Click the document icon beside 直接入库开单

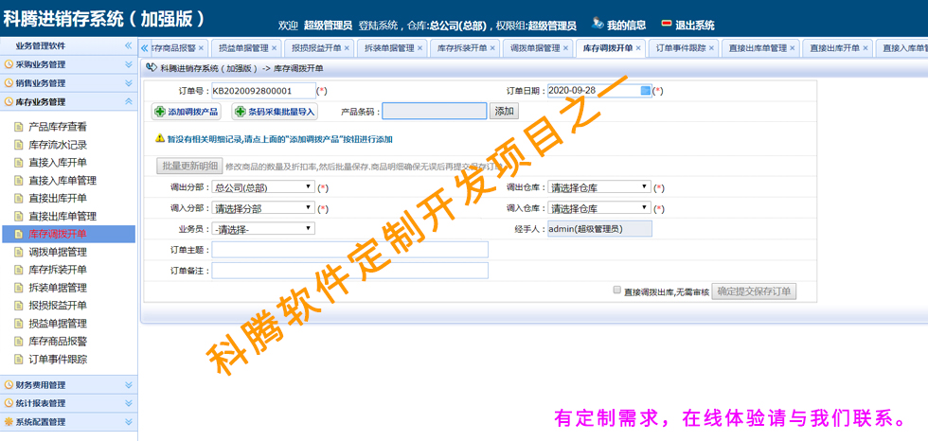click(x=18, y=163)
